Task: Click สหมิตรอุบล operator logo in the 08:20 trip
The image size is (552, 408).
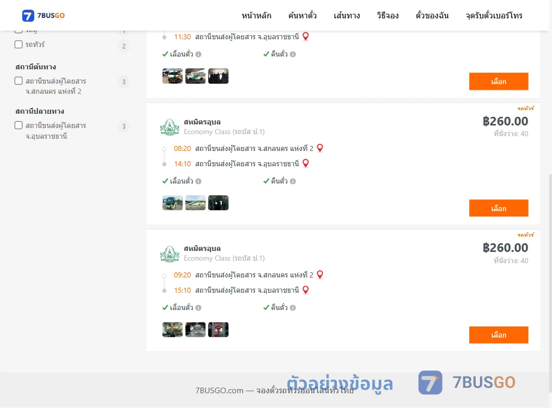Action: pos(170,127)
